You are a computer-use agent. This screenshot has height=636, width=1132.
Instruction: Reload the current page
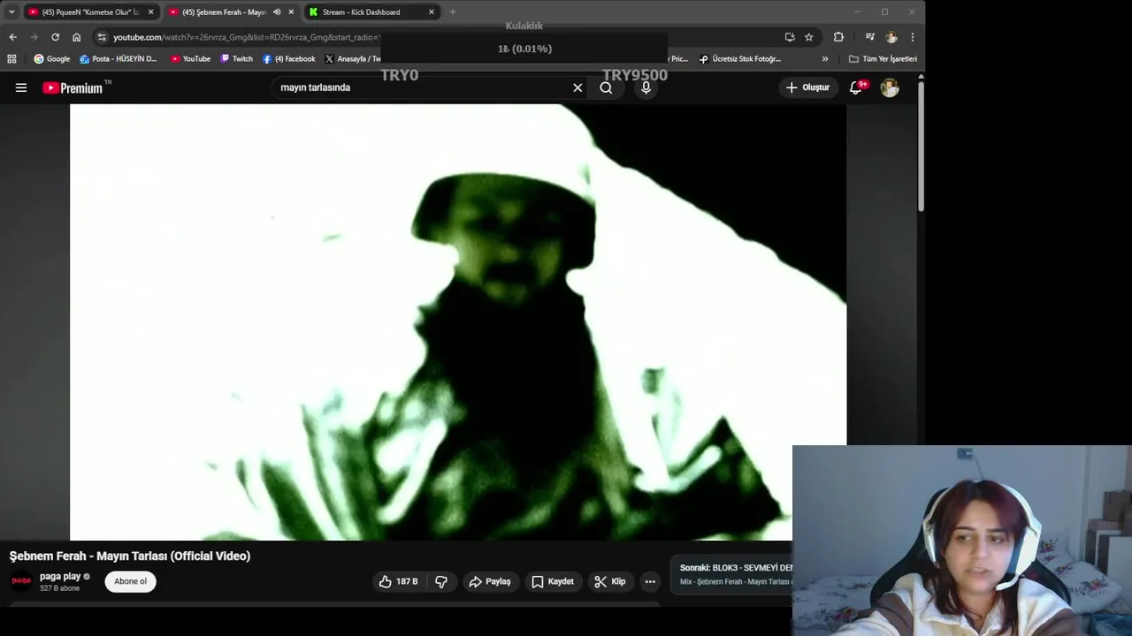coord(55,37)
